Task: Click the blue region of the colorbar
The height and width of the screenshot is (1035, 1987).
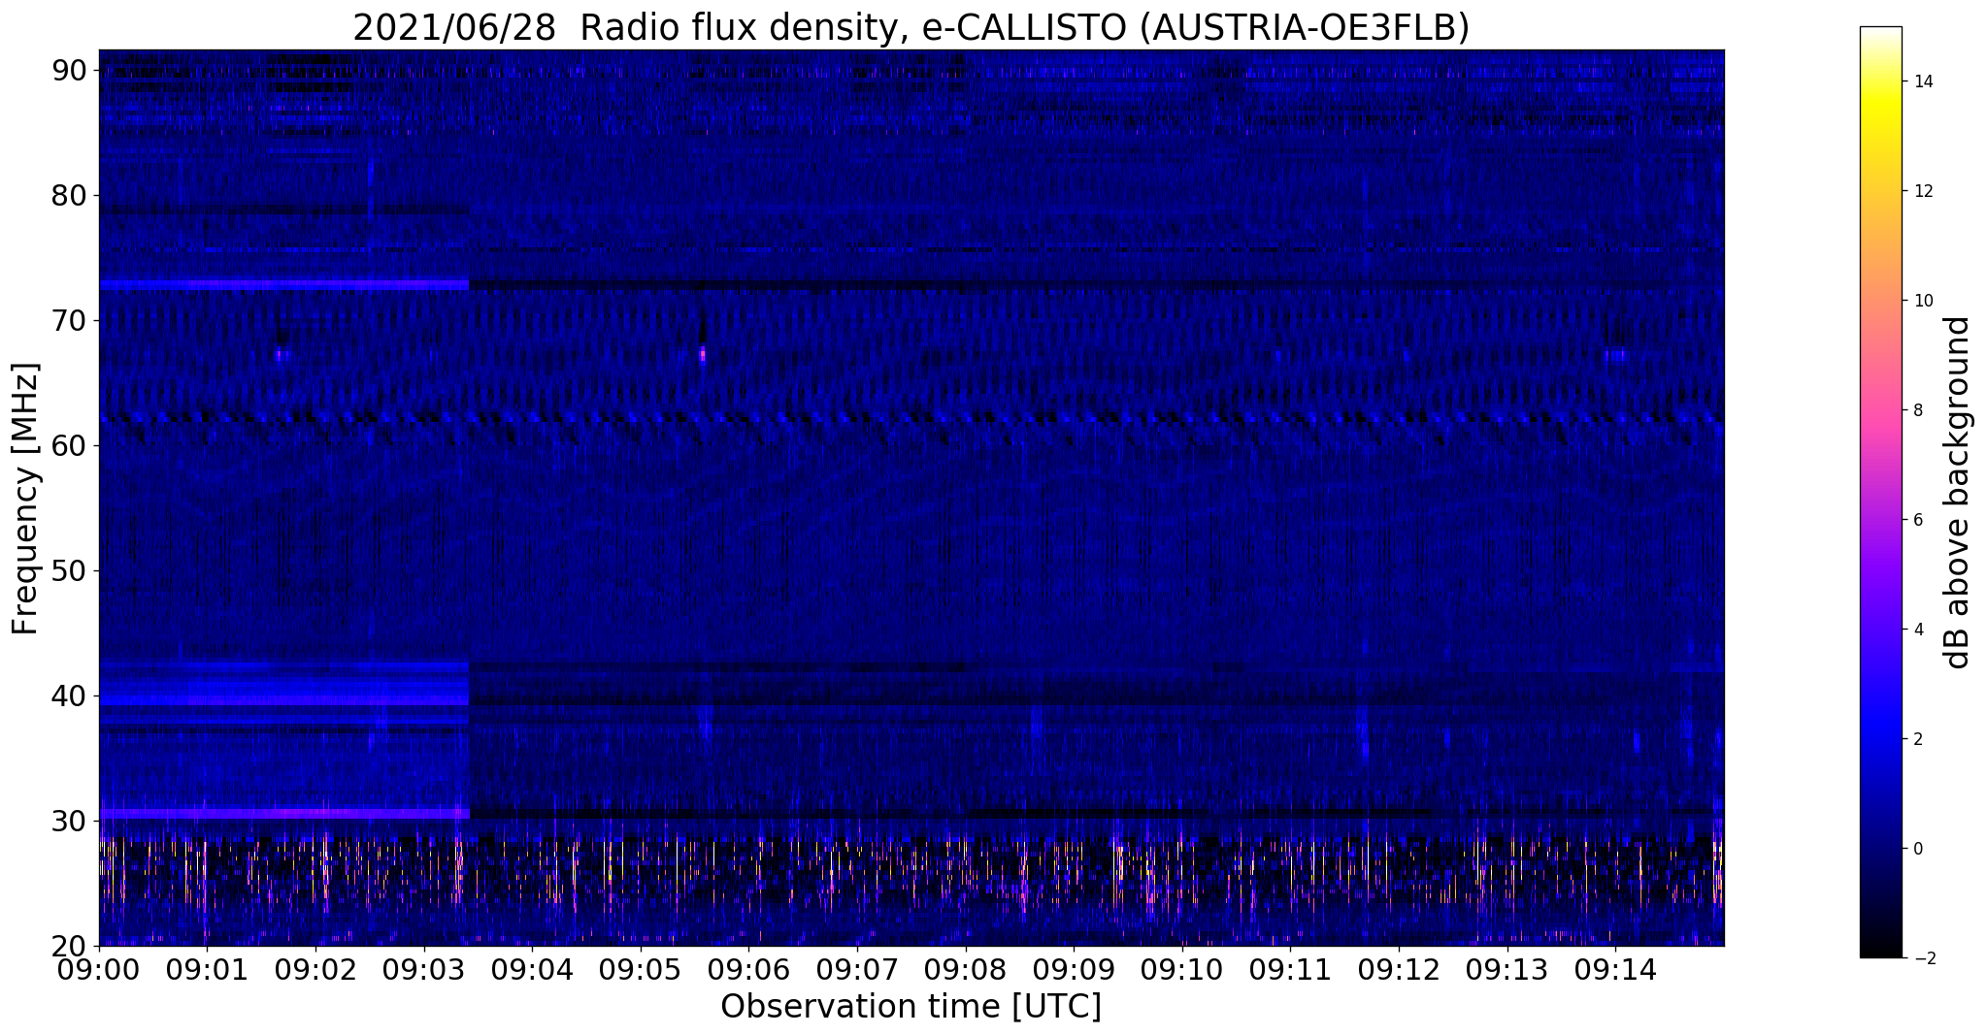Action: tap(1880, 737)
